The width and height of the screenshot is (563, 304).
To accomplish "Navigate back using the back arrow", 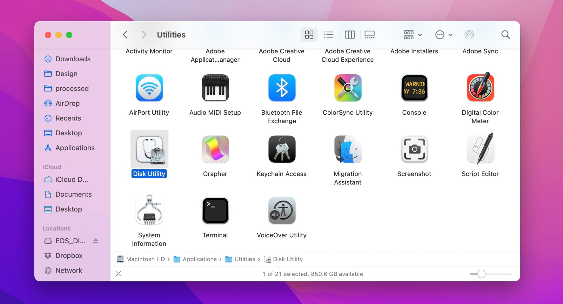I will [125, 35].
